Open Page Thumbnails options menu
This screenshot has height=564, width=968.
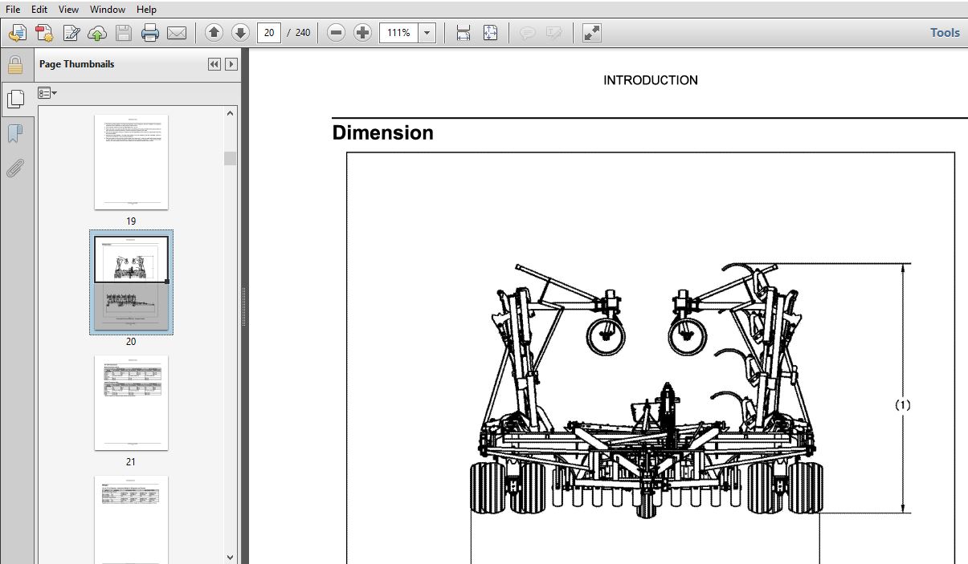[47, 93]
